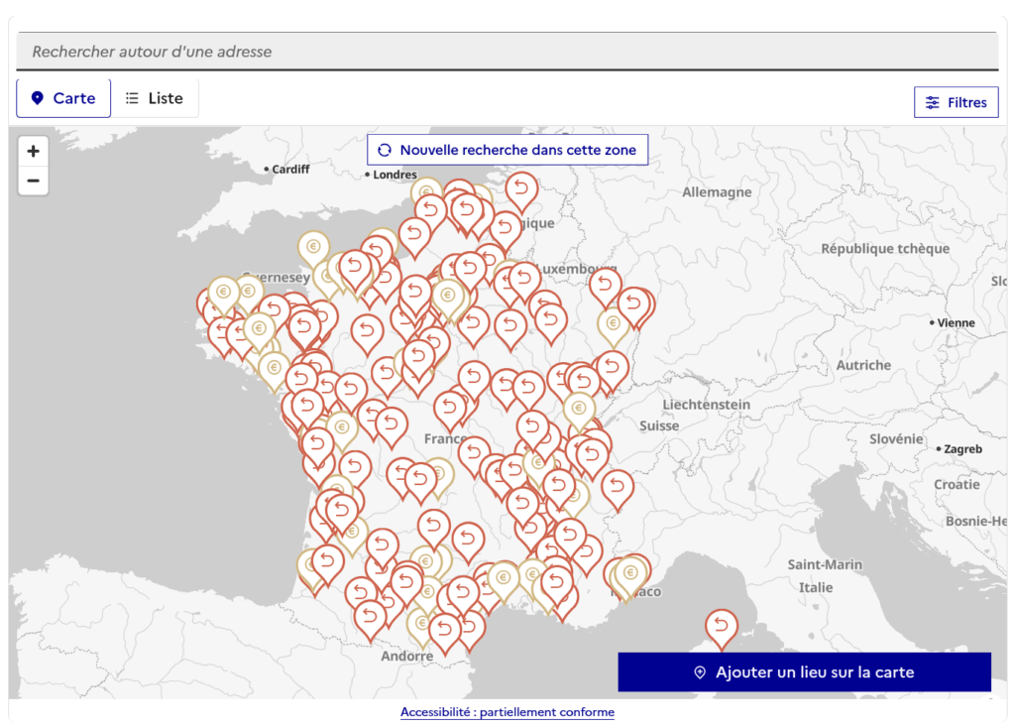Click the map pin icon on Carte tab
The width and height of the screenshot is (1015, 728).
pyautogui.click(x=38, y=98)
